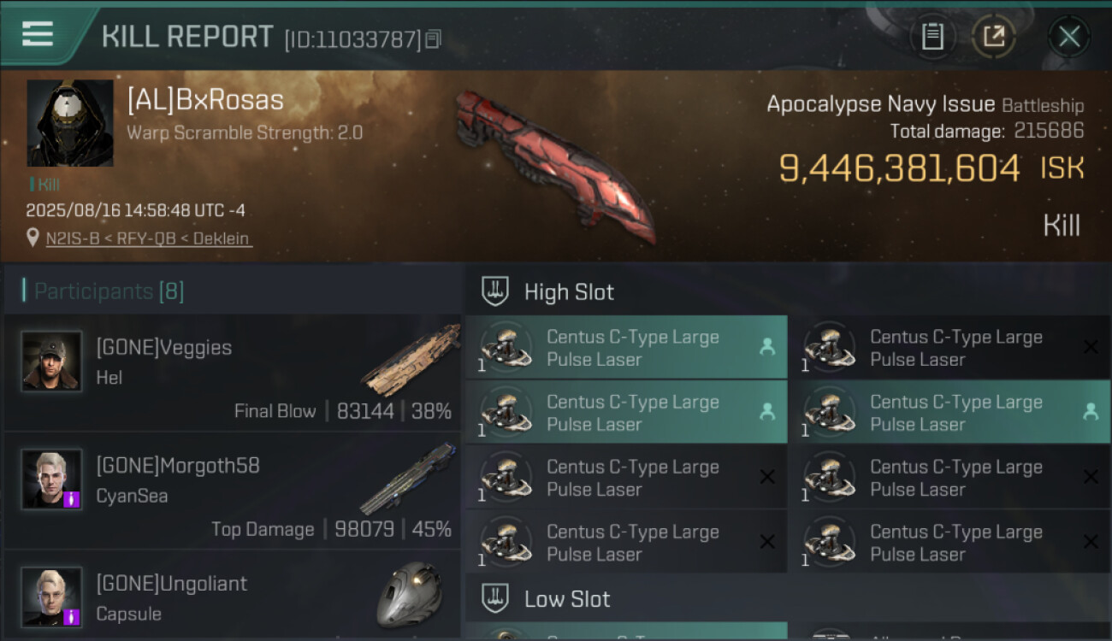This screenshot has width=1112, height=641.
Task: Click the High Slot section header
Action: point(569,292)
